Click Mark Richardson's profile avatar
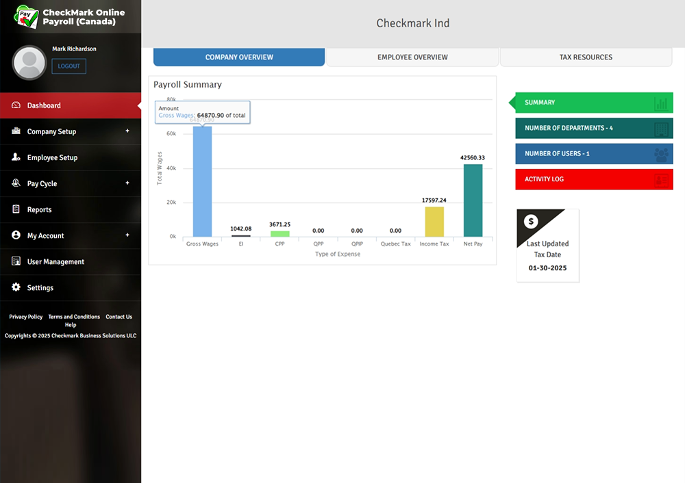The image size is (685, 483). 29,63
